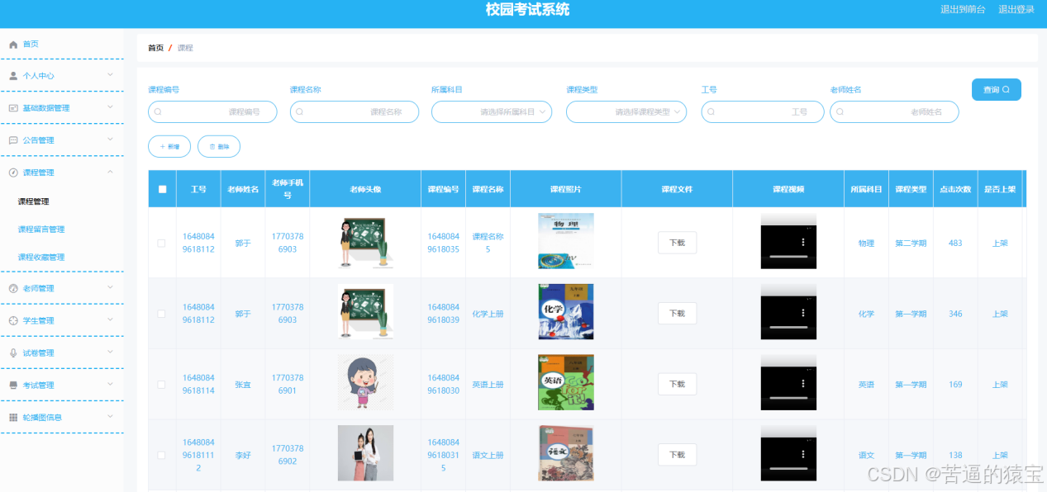Select 课程管理 submenu item
This screenshot has height=492, width=1047.
click(34, 201)
